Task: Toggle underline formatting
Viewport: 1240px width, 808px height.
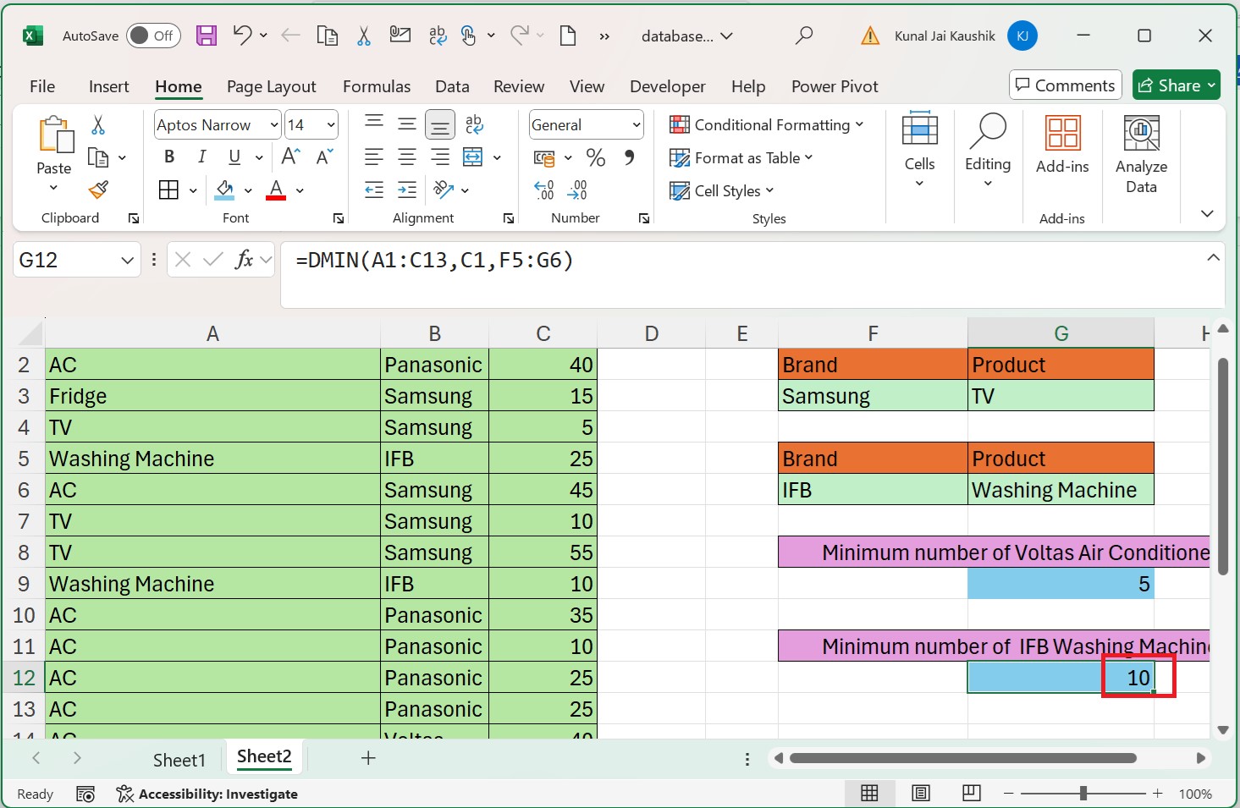Action: (233, 157)
